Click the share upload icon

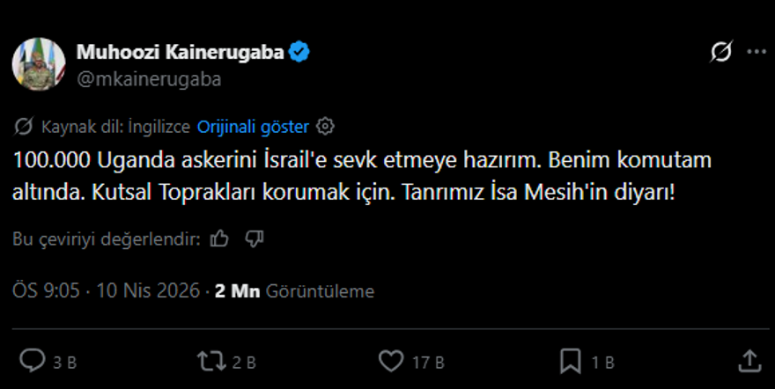click(749, 360)
